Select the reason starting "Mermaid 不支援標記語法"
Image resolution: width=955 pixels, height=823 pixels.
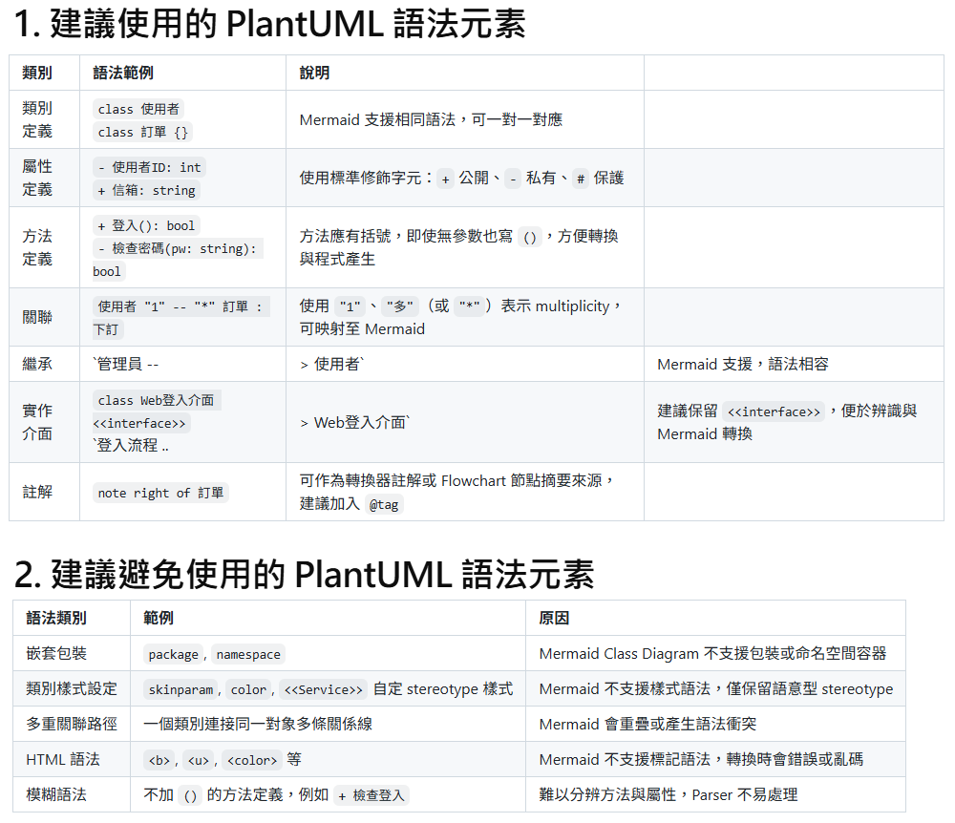[701, 760]
